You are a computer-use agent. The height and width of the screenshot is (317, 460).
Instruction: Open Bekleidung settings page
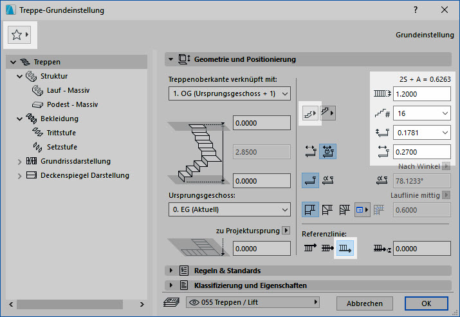point(59,119)
